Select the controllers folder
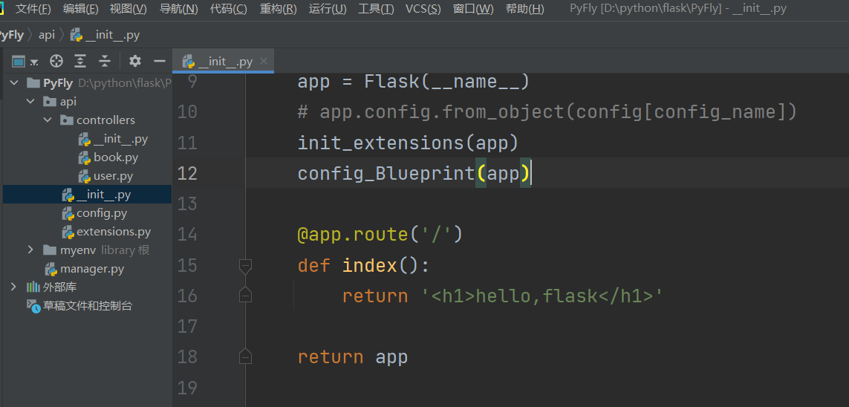 [87, 120]
